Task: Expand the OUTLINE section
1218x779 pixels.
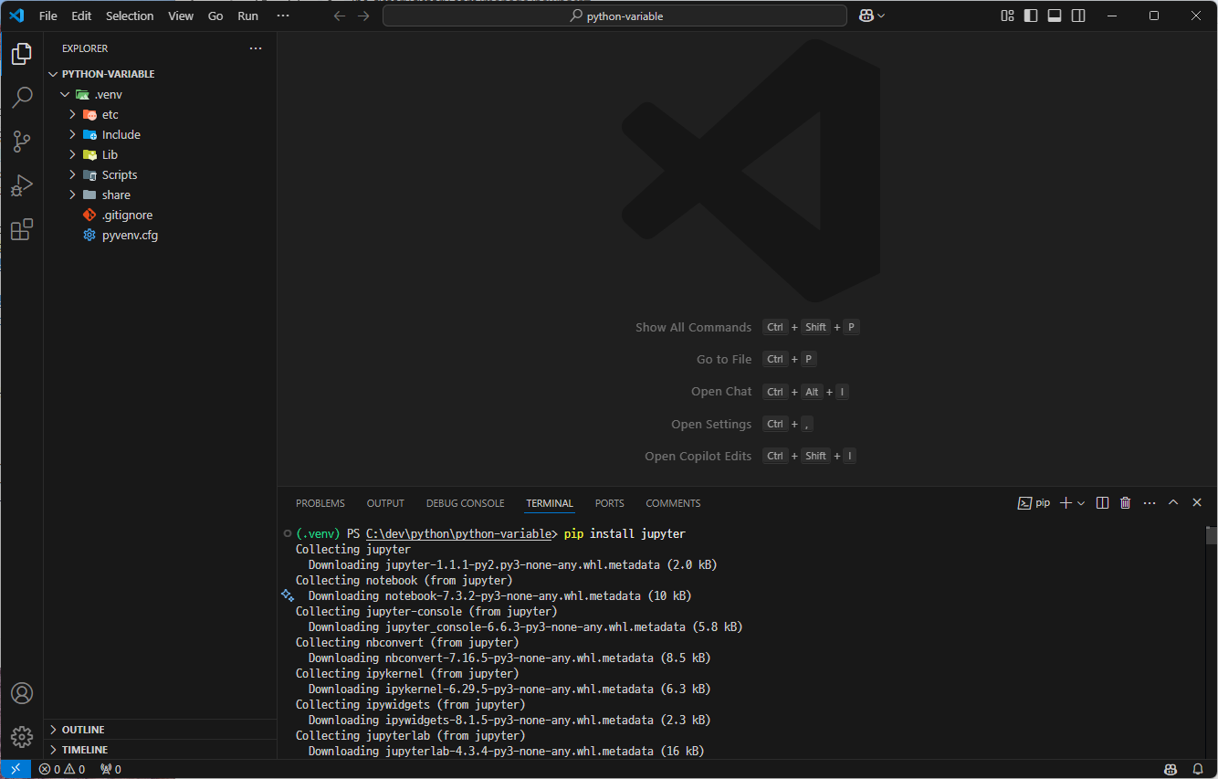Action: tap(160, 730)
